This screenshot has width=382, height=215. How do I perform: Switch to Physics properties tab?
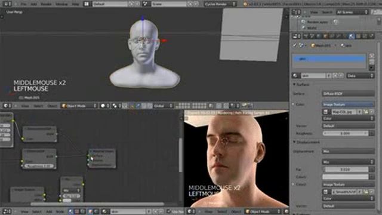coord(371,36)
